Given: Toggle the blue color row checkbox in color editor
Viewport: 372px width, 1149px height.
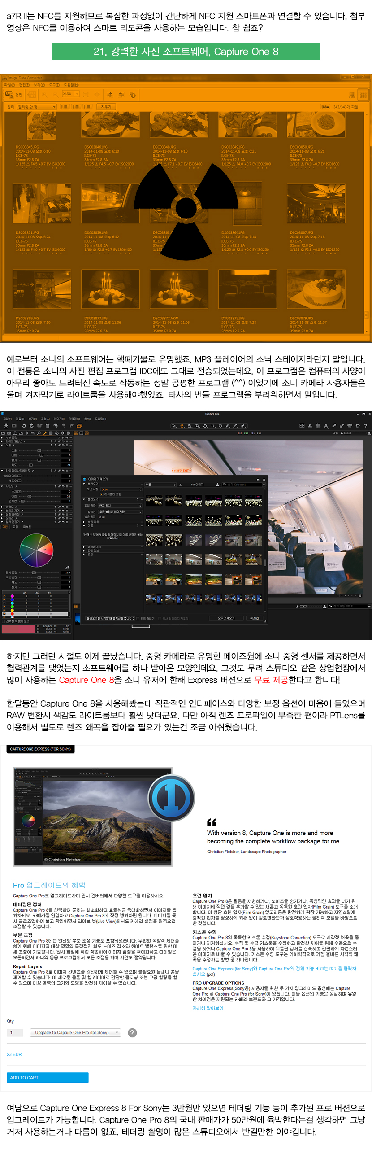Looking at the screenshot, I should pos(5,600).
